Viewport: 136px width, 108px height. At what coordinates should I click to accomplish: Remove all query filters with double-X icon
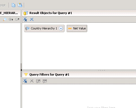[x=25, y=81]
